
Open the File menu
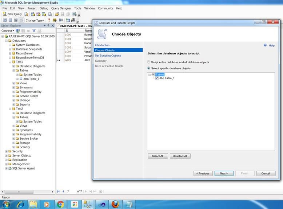pyautogui.click(x=5, y=8)
